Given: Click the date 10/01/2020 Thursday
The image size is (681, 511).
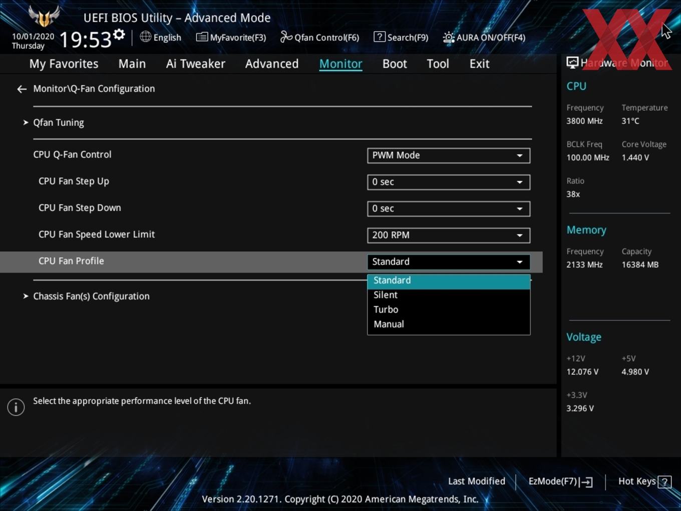Looking at the screenshot, I should (x=33, y=41).
